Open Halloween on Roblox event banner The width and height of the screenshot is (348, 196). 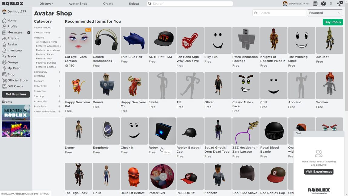[16, 113]
